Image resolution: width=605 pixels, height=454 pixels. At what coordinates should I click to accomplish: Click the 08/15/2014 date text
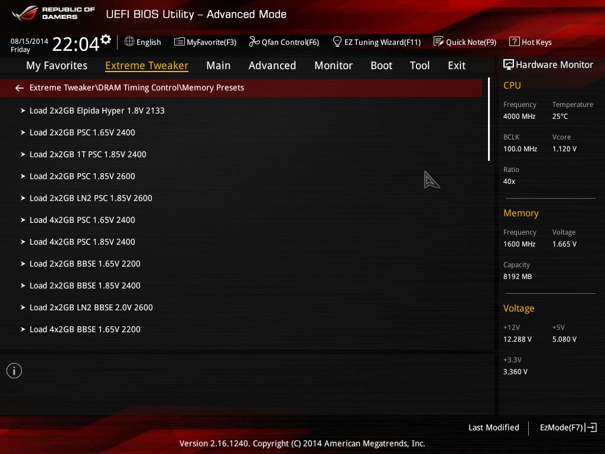coord(30,41)
